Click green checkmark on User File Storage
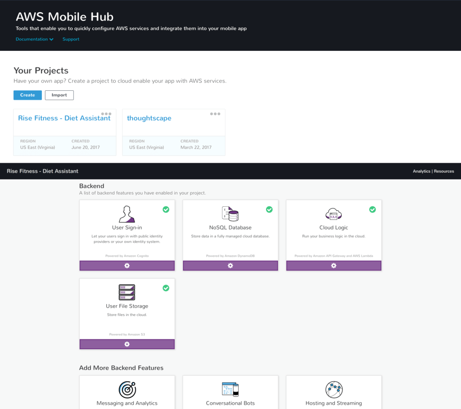Image resolution: width=461 pixels, height=409 pixels. [166, 288]
